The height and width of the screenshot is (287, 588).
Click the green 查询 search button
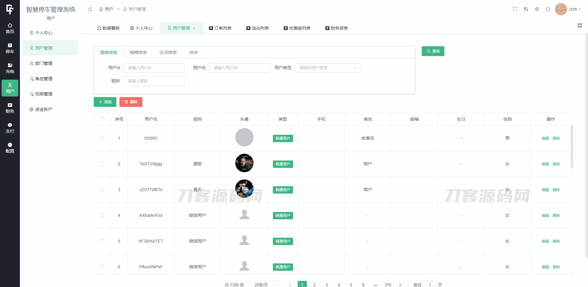[433, 51]
